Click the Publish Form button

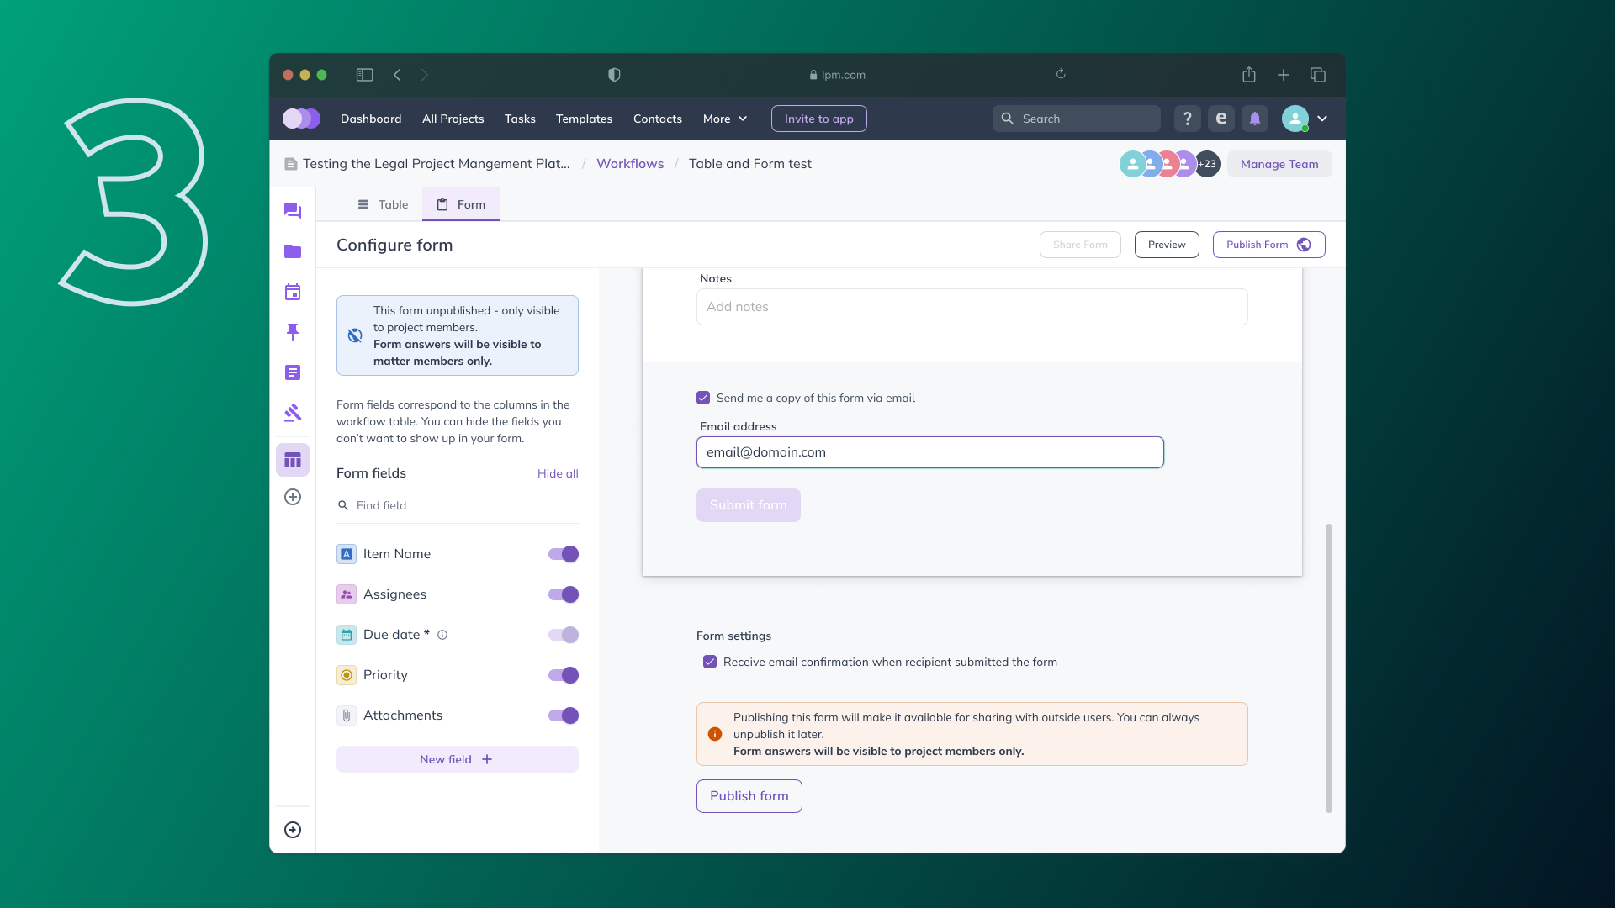coord(1268,244)
